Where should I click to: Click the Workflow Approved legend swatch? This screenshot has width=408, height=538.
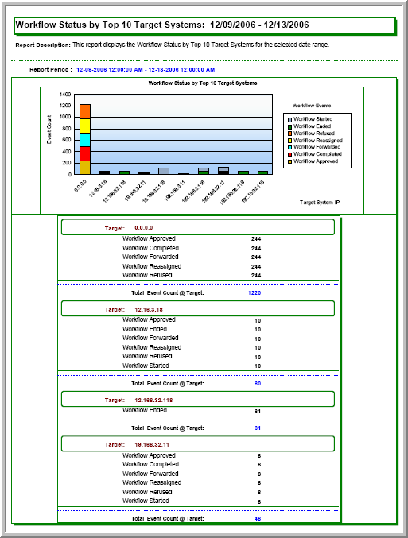point(289,161)
